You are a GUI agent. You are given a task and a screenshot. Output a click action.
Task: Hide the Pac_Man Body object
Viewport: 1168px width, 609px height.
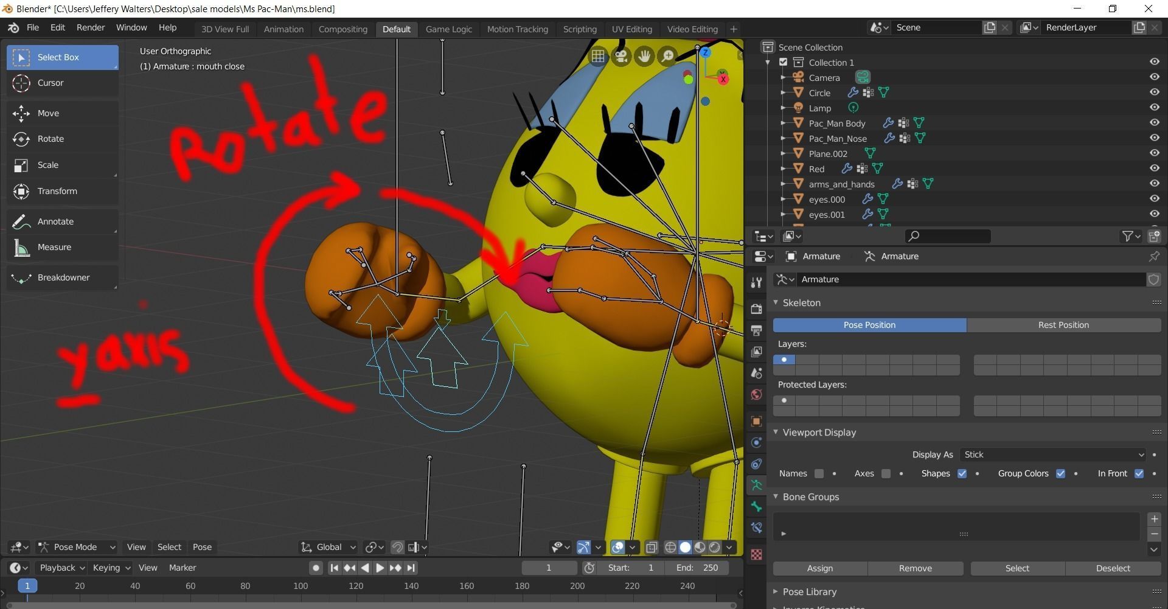point(1154,123)
